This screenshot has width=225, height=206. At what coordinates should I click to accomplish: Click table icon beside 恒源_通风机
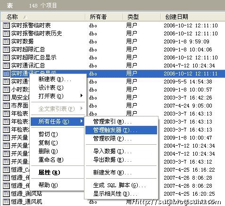pos(6,202)
